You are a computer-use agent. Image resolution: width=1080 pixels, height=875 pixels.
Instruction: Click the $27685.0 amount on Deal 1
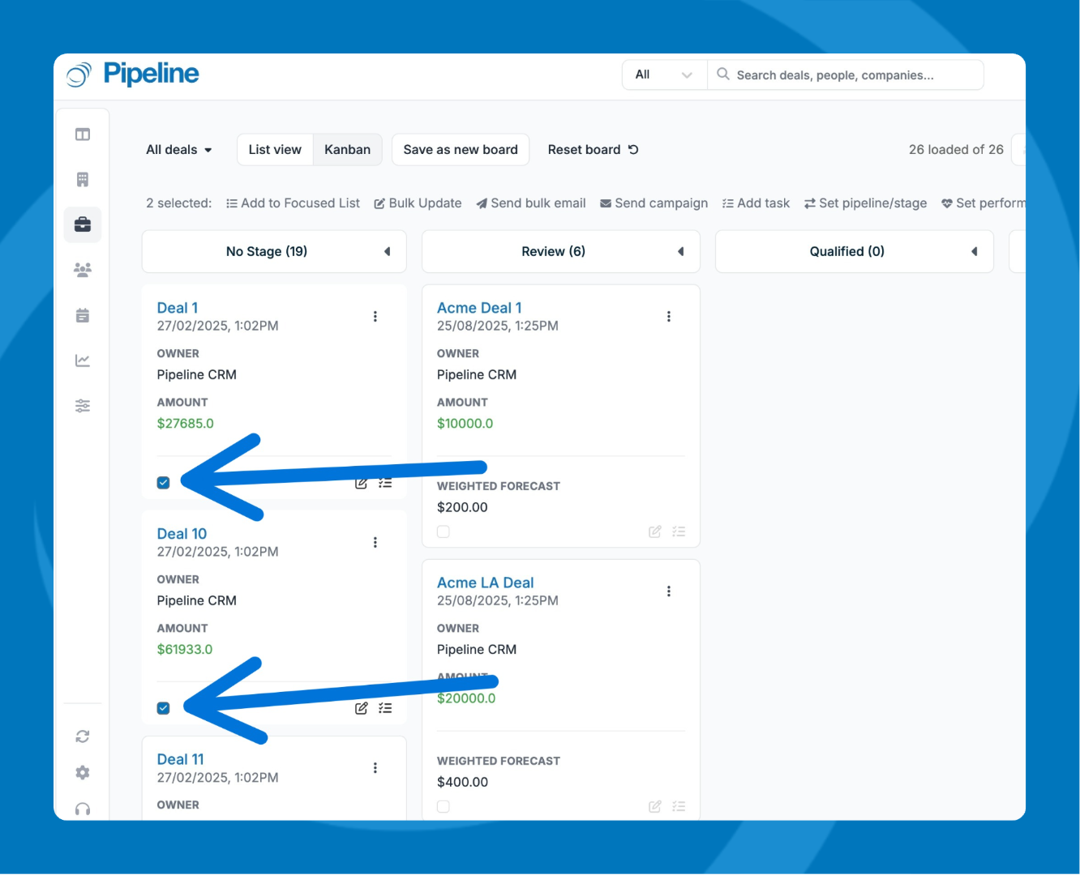pyautogui.click(x=186, y=424)
